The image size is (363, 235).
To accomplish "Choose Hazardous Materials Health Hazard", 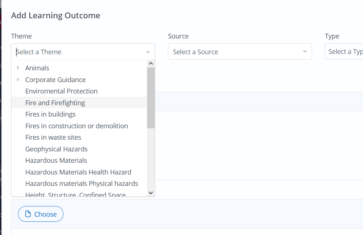I will [x=78, y=172].
